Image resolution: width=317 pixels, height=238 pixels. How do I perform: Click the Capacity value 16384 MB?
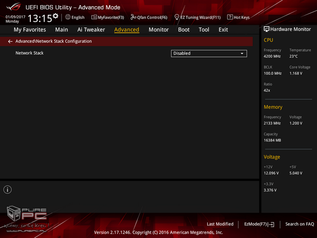[x=273, y=141]
